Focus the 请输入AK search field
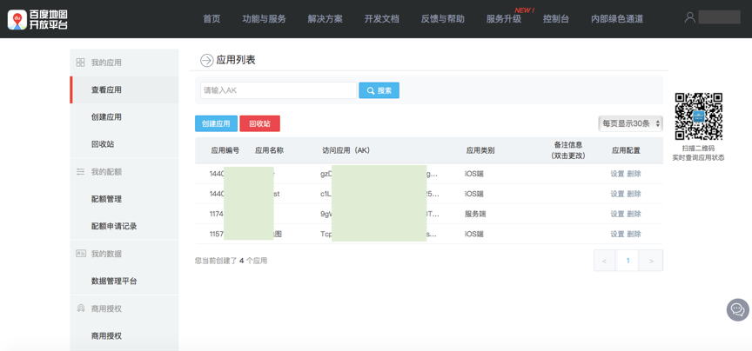This screenshot has height=351, width=752. pyautogui.click(x=279, y=90)
